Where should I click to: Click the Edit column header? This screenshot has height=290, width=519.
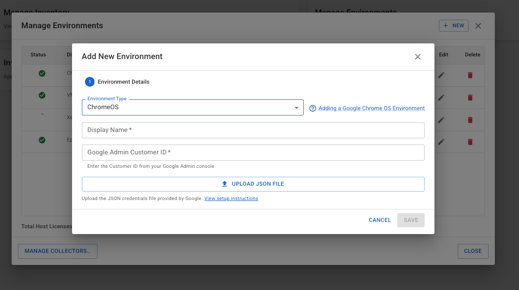(x=443, y=55)
